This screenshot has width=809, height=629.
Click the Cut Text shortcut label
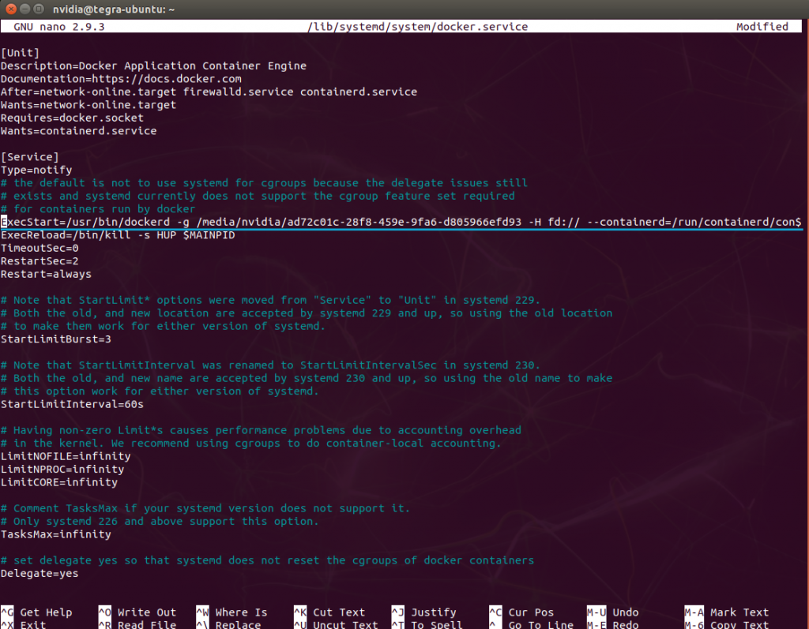[341, 612]
